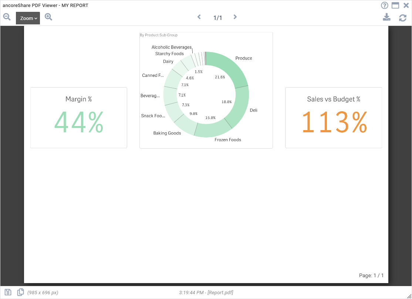412x299 pixels.
Task: Click the window resize grip corner
Action: (409, 296)
